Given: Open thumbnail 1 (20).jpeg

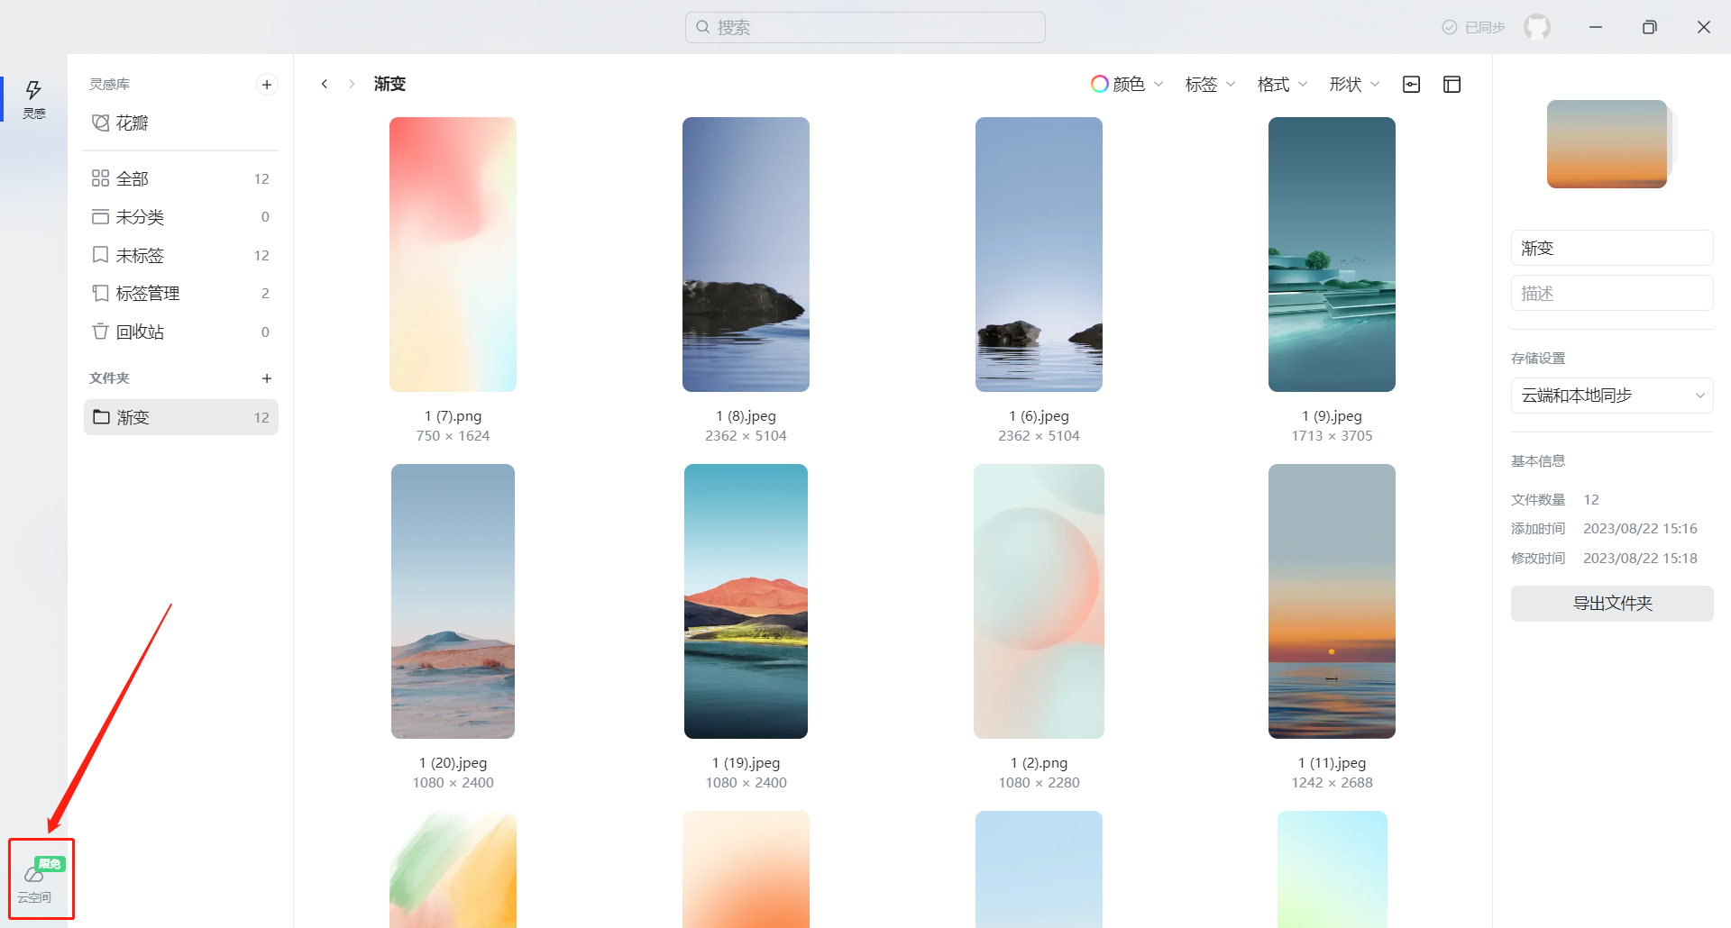Looking at the screenshot, I should tap(453, 601).
